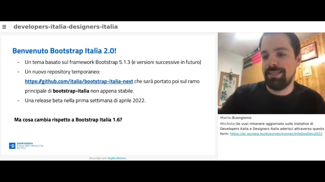Click the Michela sender name in chat
The height and width of the screenshot is (182, 325).
pyautogui.click(x=228, y=124)
